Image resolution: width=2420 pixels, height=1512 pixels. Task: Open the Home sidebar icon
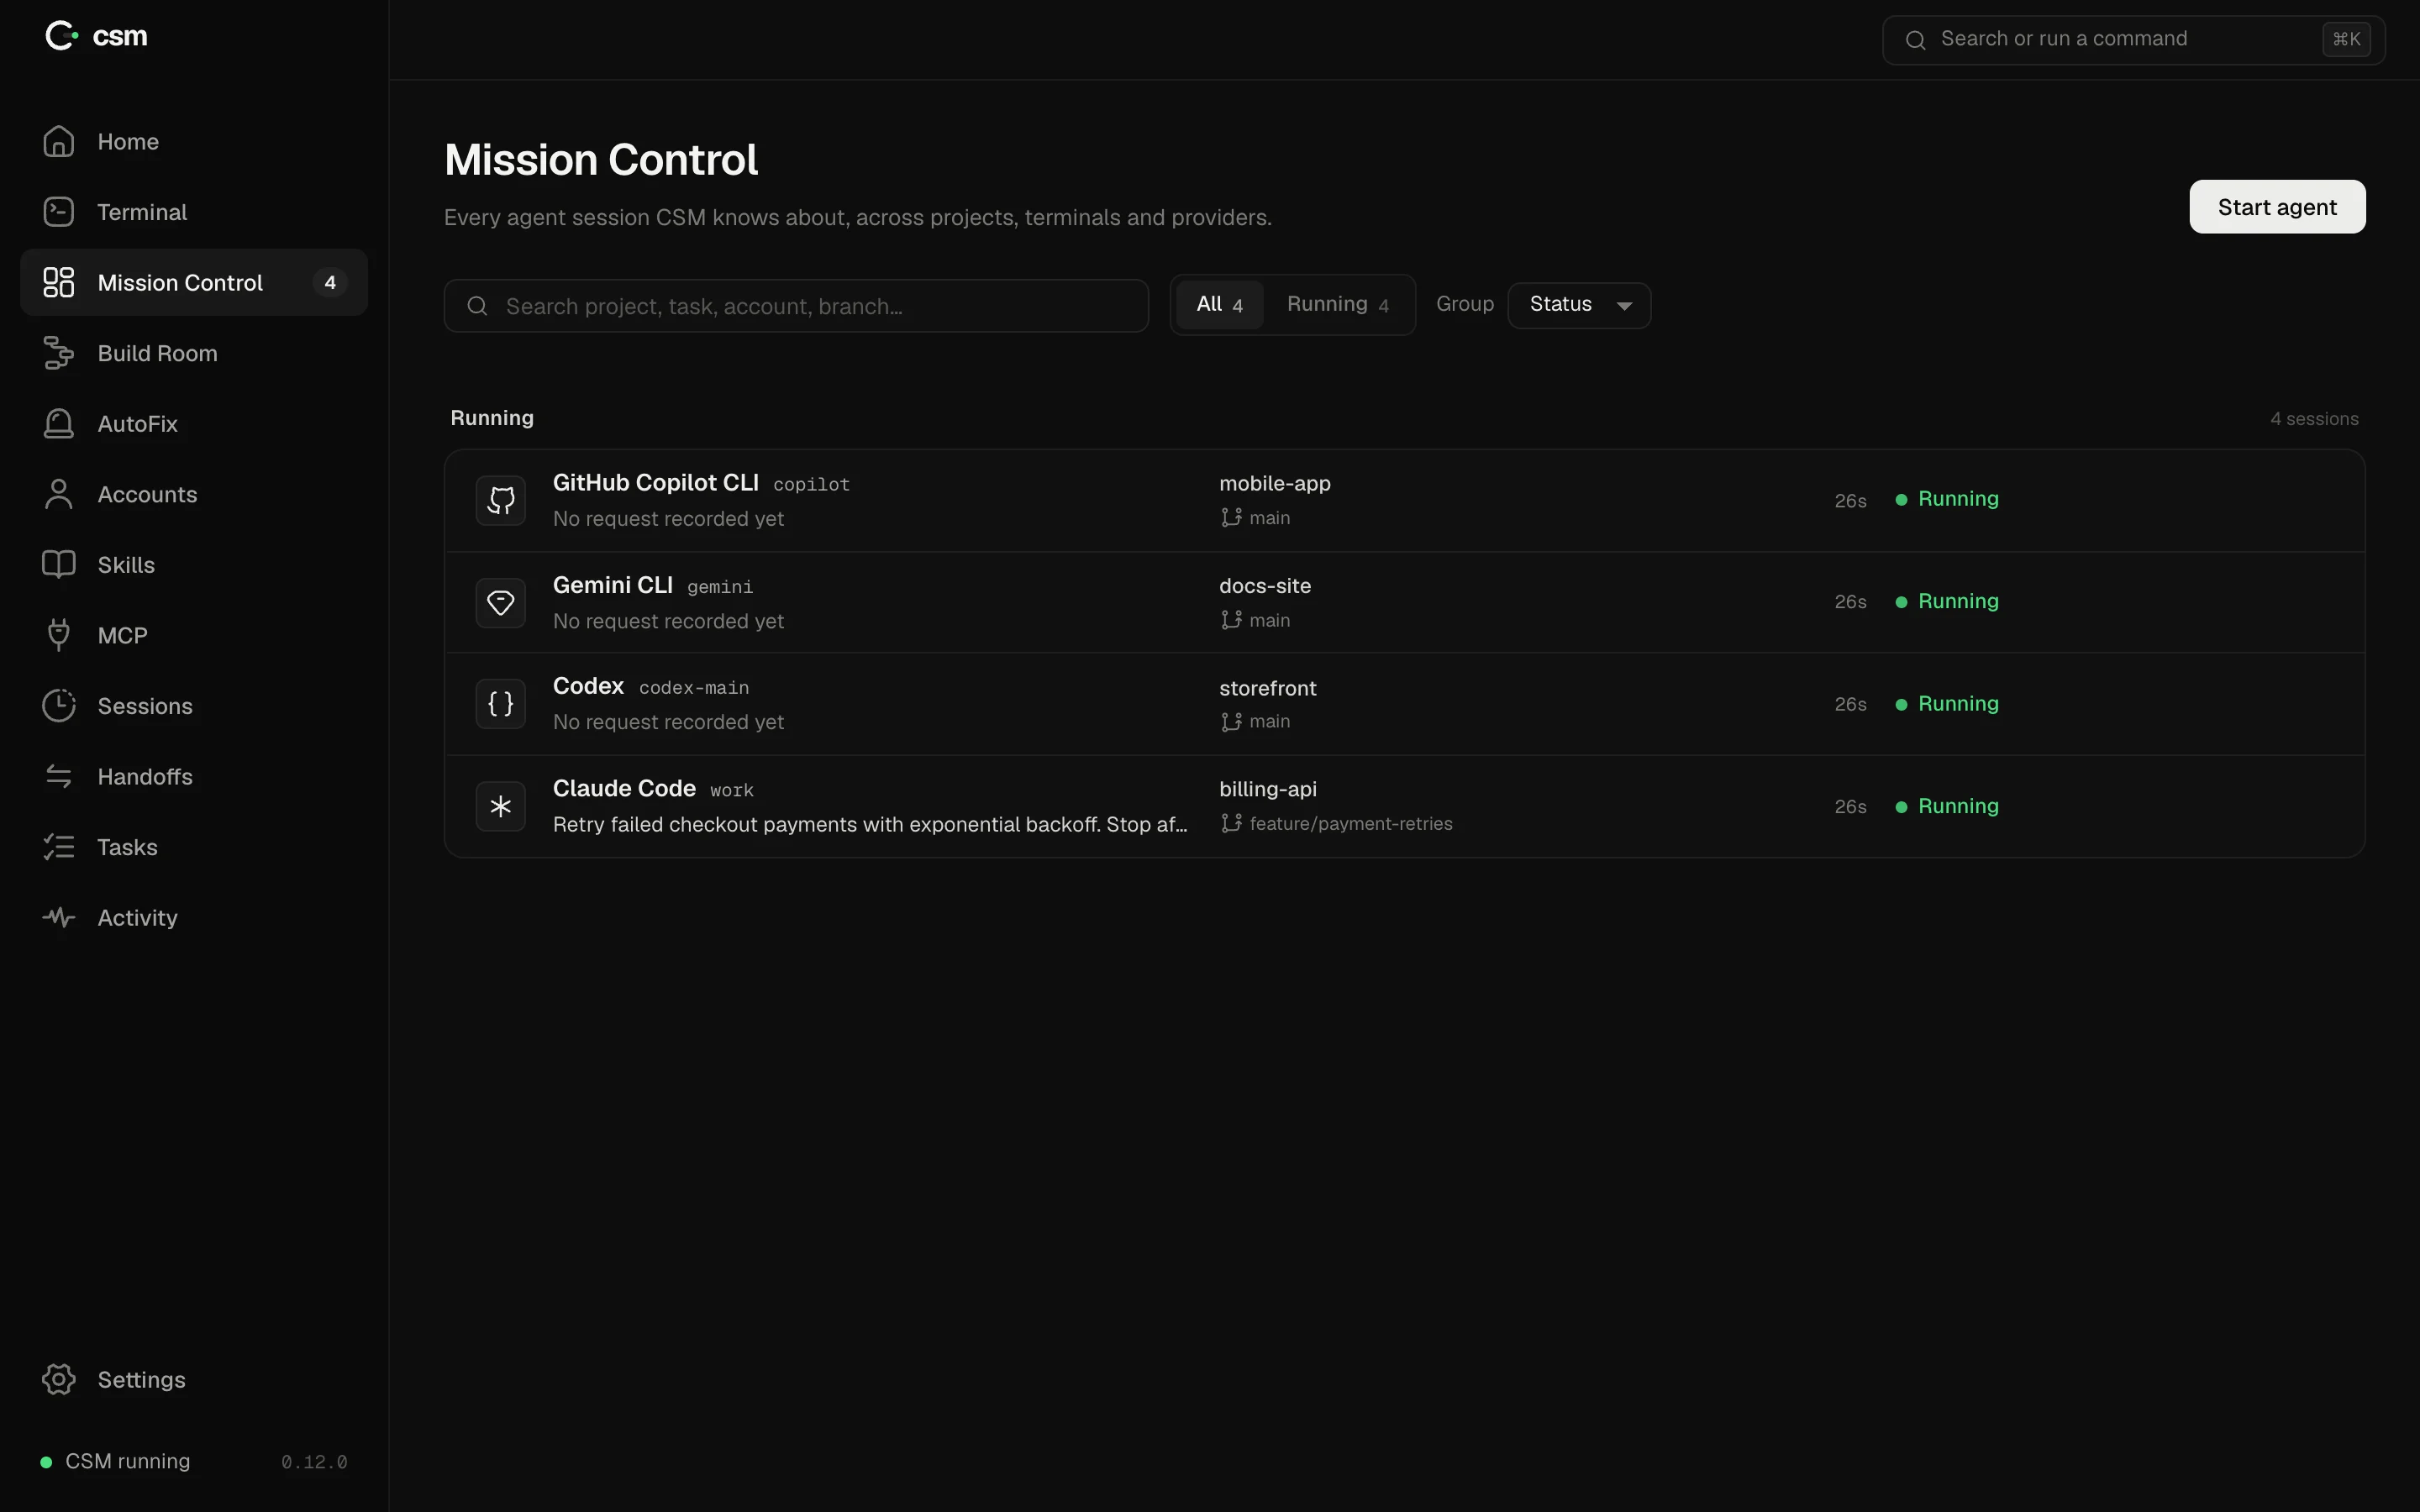(x=58, y=141)
